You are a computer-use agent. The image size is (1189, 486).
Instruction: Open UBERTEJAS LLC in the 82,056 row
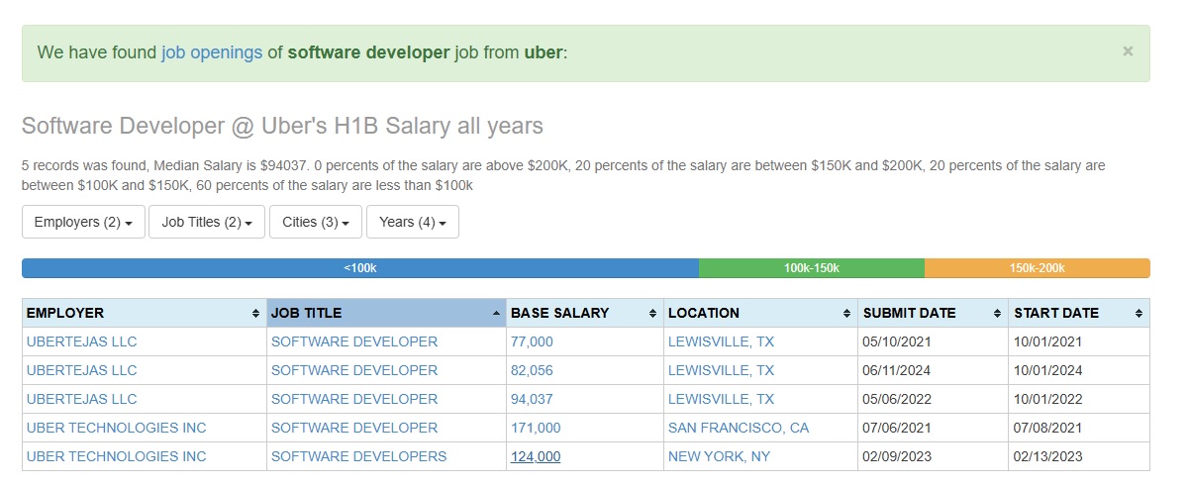(81, 370)
